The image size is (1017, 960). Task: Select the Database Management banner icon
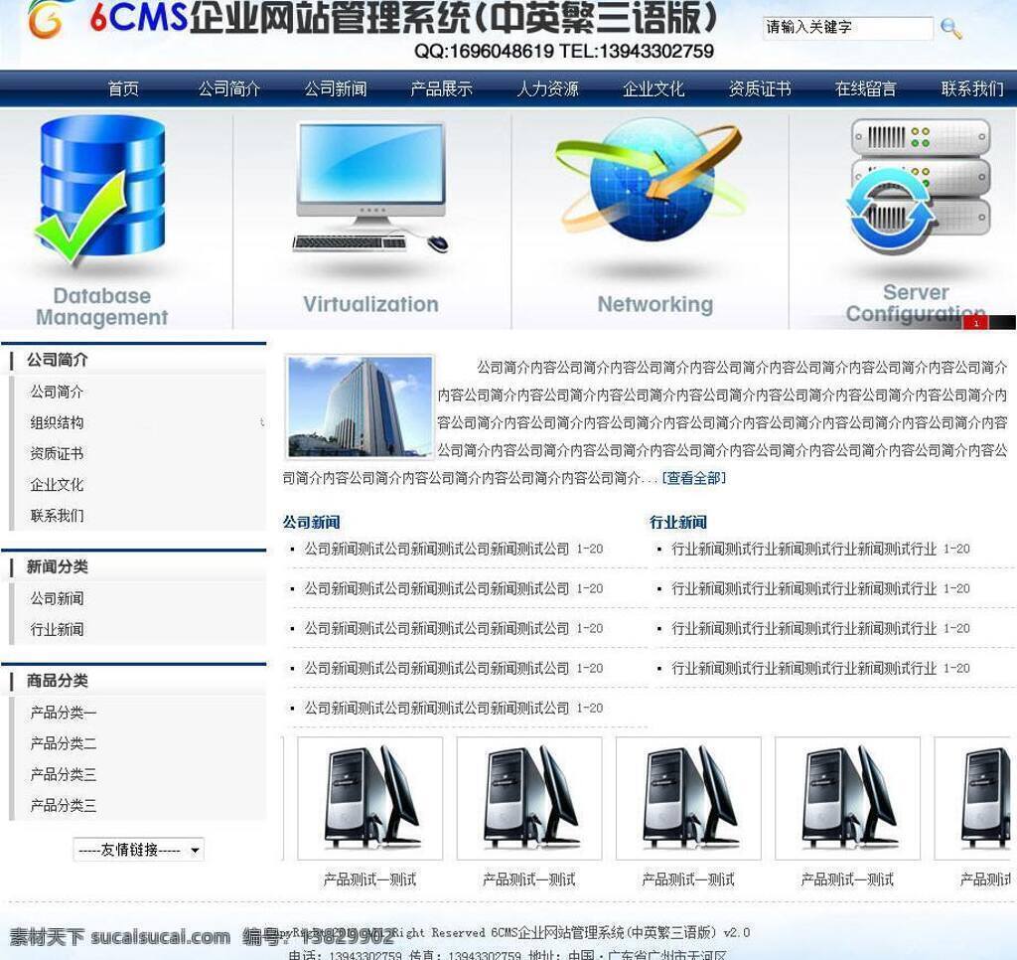100,192
